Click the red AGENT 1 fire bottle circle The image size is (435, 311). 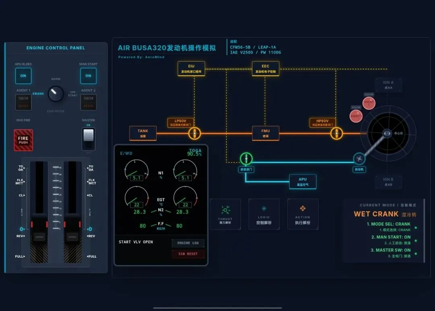356,116
